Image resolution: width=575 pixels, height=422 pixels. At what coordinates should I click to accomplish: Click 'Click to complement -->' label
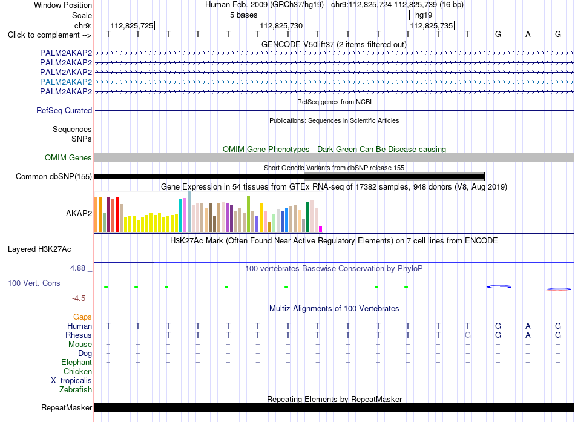pos(50,35)
